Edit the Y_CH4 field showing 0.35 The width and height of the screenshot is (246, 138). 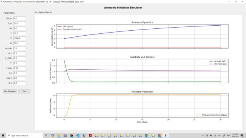point(20,68)
